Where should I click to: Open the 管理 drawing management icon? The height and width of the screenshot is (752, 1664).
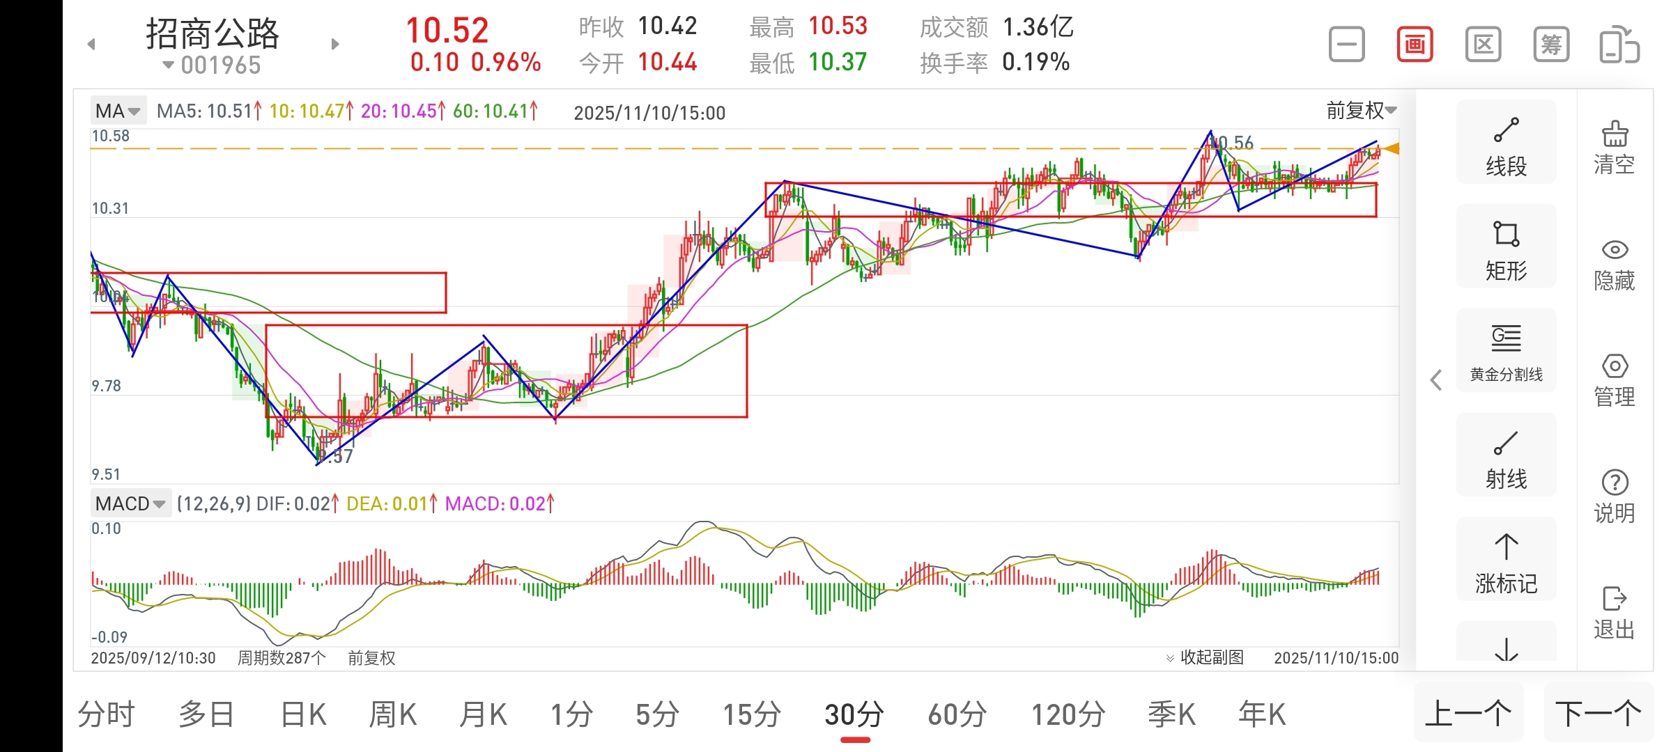pyautogui.click(x=1614, y=379)
